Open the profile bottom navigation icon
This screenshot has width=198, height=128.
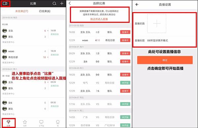click(58, 123)
